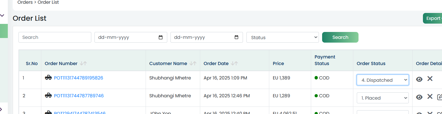Sort by Customer Name using sort arrows

point(193,63)
